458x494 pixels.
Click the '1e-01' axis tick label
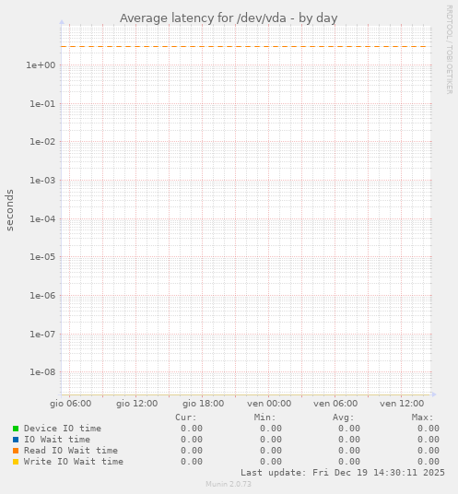click(42, 103)
